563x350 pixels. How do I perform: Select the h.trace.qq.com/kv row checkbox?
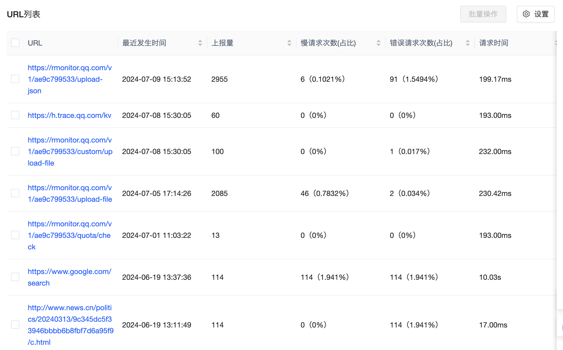click(x=15, y=115)
